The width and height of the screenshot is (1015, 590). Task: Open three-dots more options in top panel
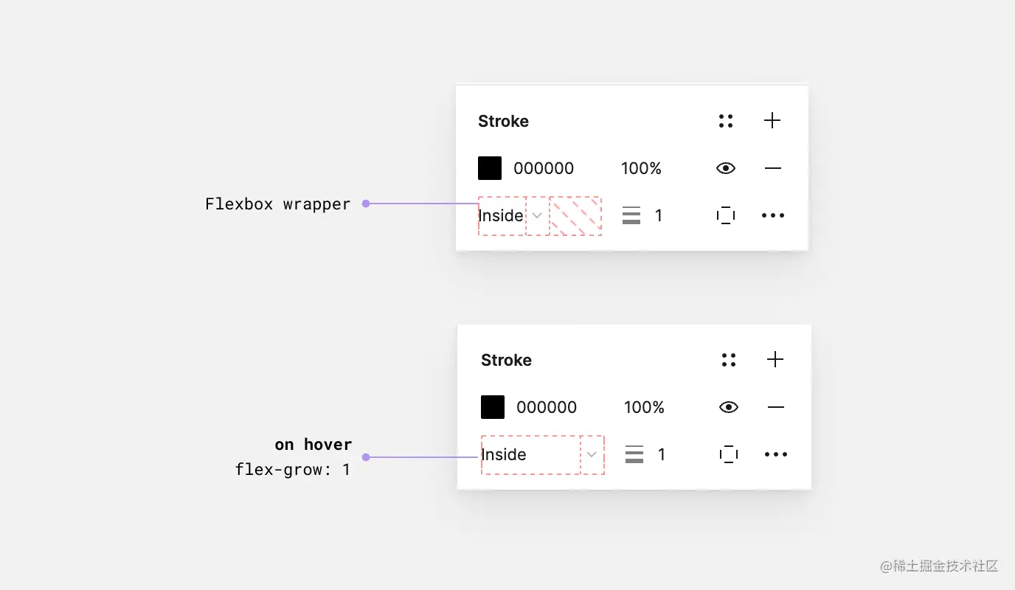click(773, 215)
